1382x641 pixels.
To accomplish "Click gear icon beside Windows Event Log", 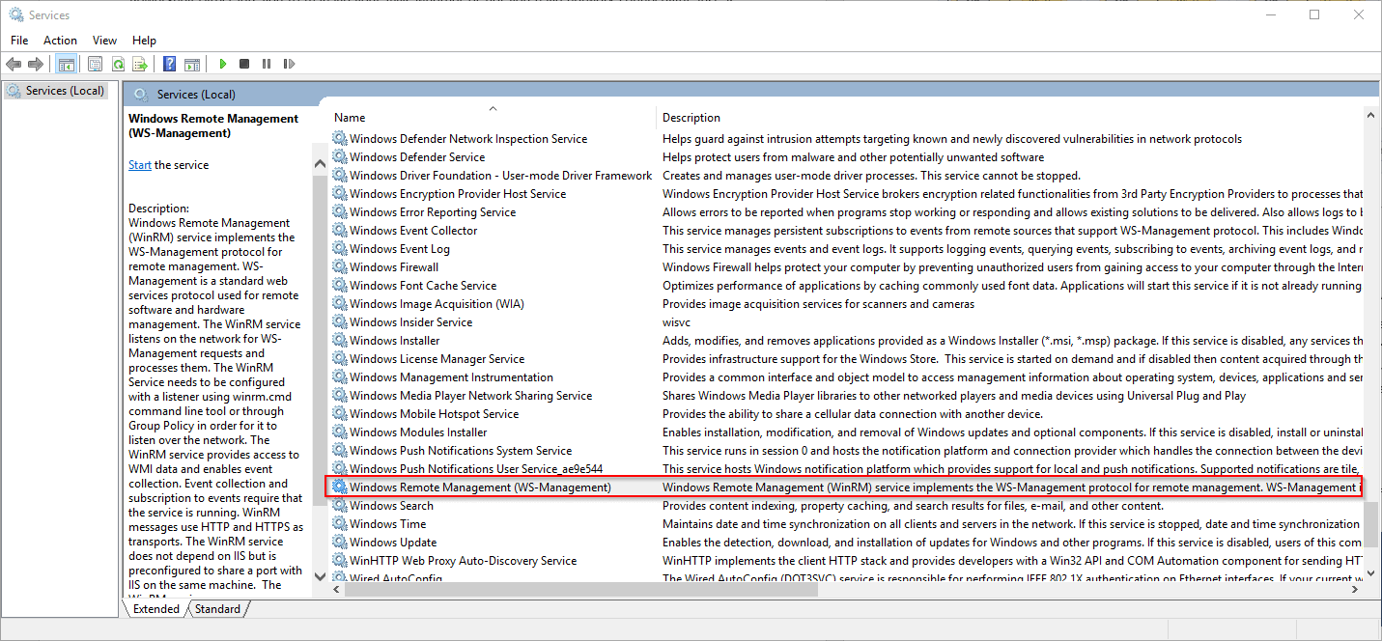I will 340,249.
